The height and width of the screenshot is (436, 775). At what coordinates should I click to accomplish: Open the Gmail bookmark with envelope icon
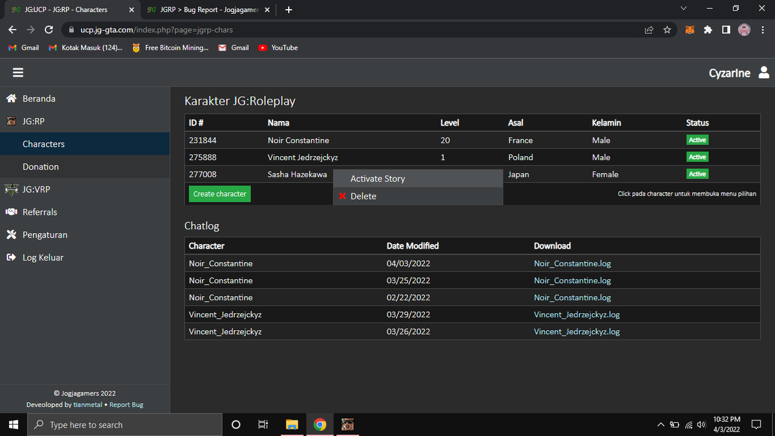click(x=234, y=47)
